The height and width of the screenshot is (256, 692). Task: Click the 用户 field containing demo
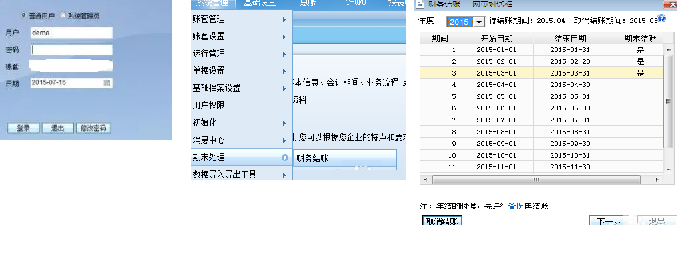[x=71, y=33]
